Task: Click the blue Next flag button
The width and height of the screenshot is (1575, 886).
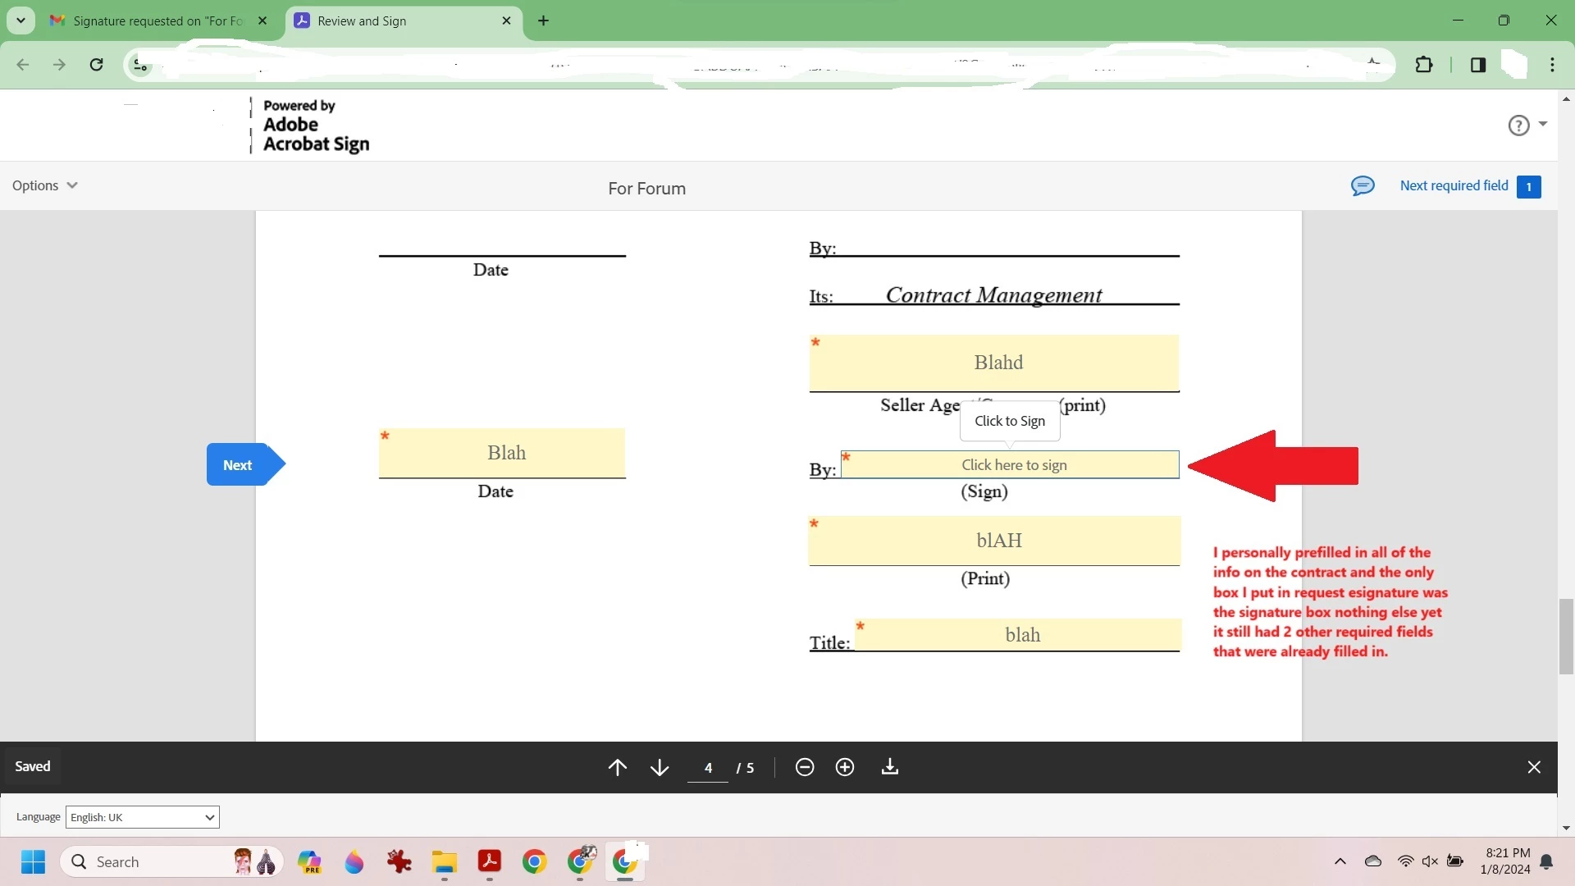Action: (239, 465)
